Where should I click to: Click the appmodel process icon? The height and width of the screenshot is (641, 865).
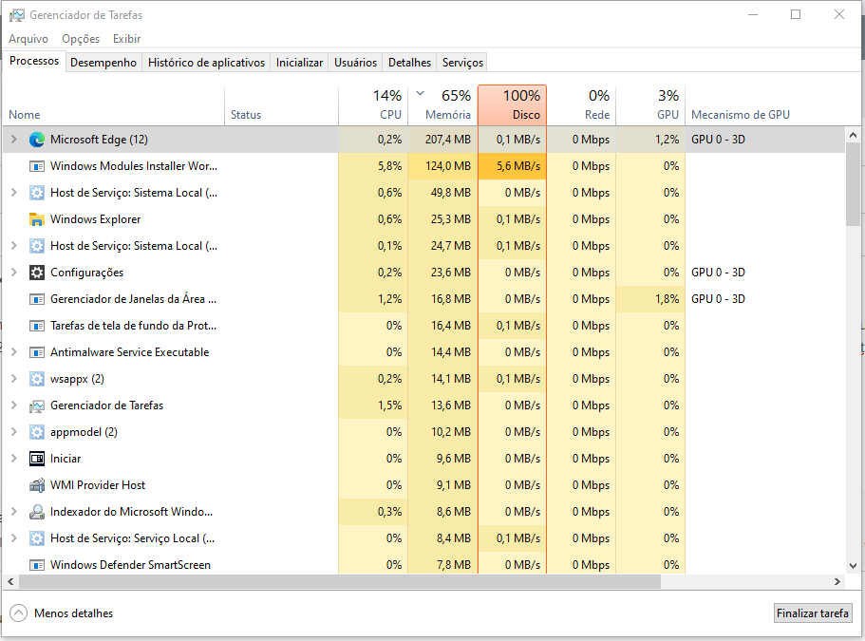[37, 432]
